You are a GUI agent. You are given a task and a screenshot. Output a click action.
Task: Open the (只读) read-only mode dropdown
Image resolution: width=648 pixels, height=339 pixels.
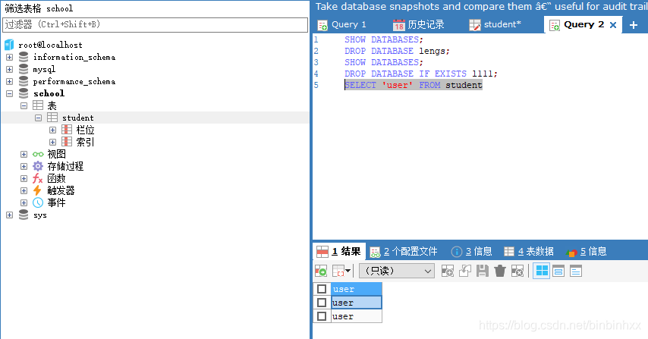[397, 271]
